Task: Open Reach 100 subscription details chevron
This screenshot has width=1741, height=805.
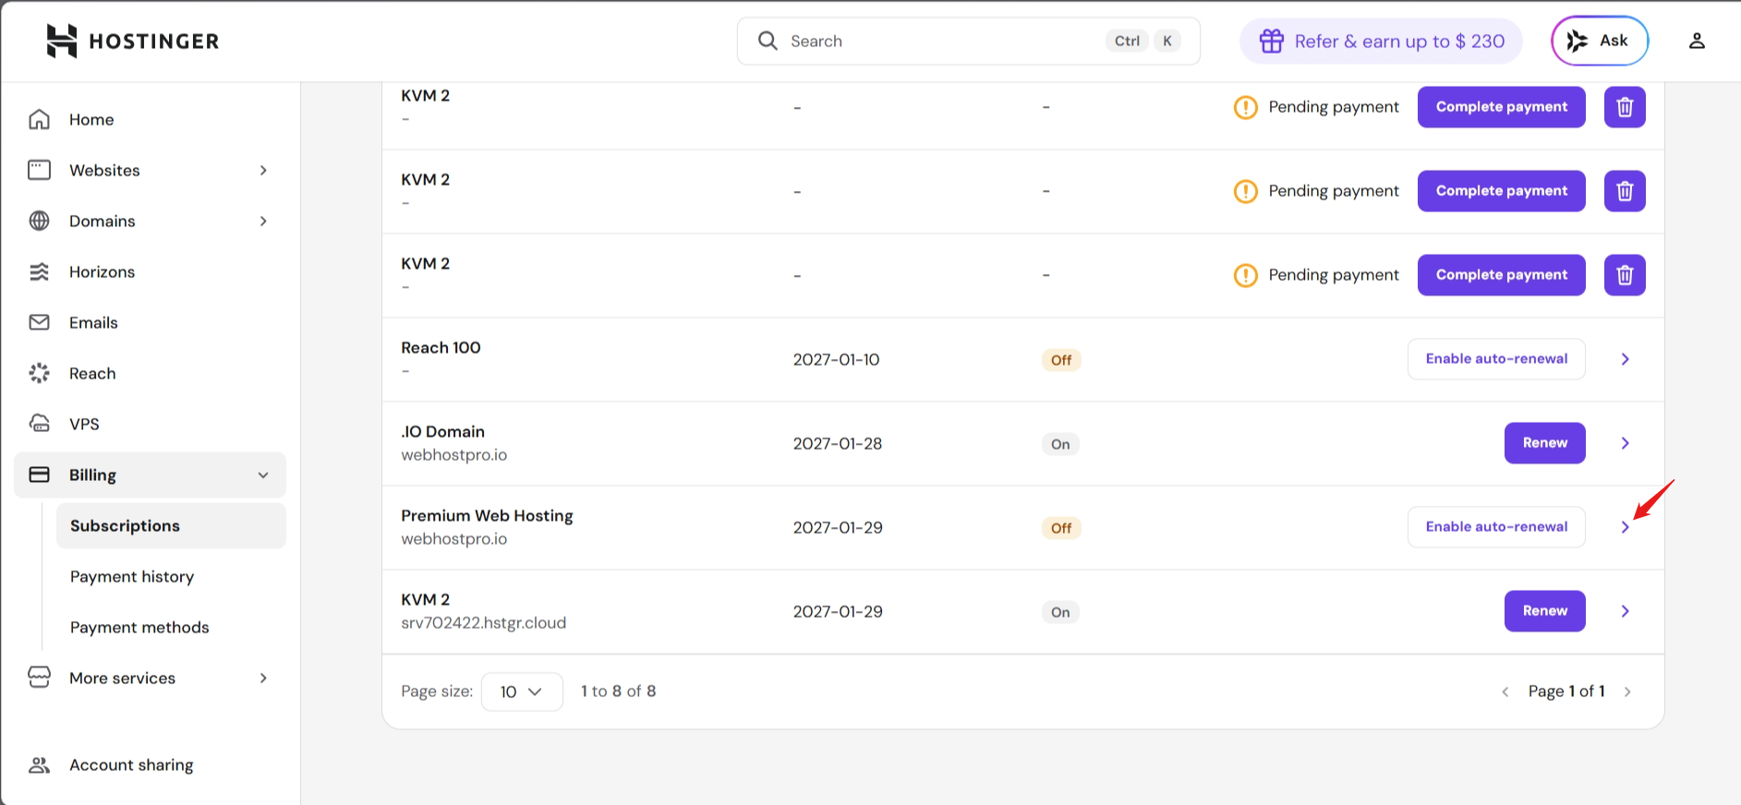Action: click(x=1625, y=359)
